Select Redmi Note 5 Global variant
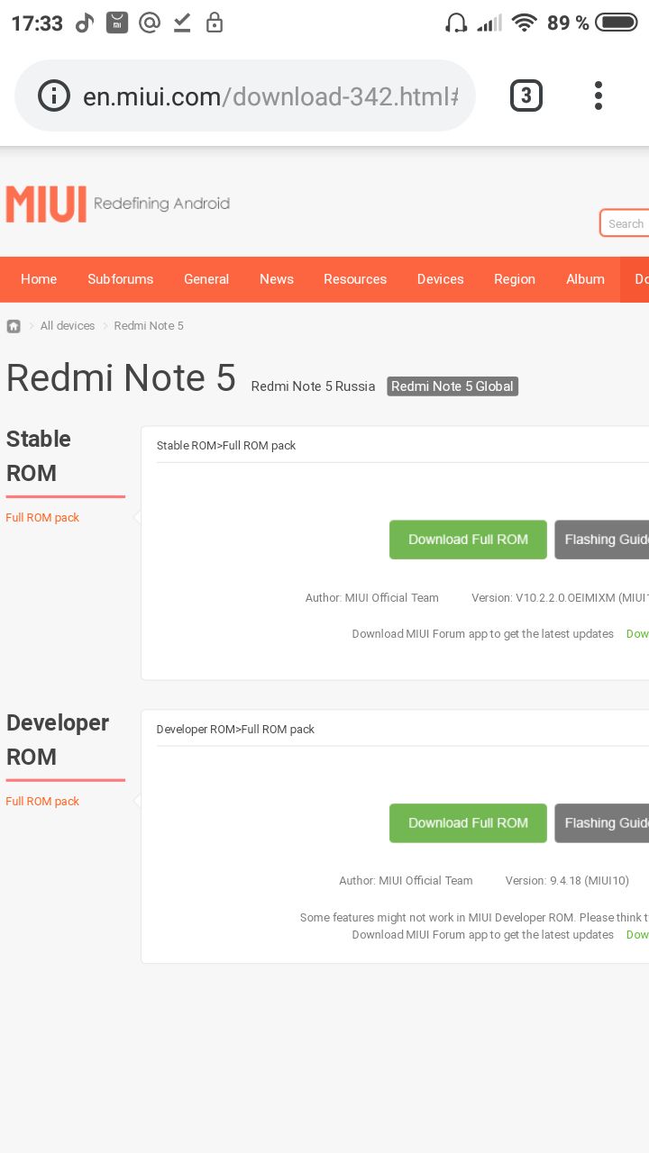Image resolution: width=649 pixels, height=1153 pixels. point(452,386)
